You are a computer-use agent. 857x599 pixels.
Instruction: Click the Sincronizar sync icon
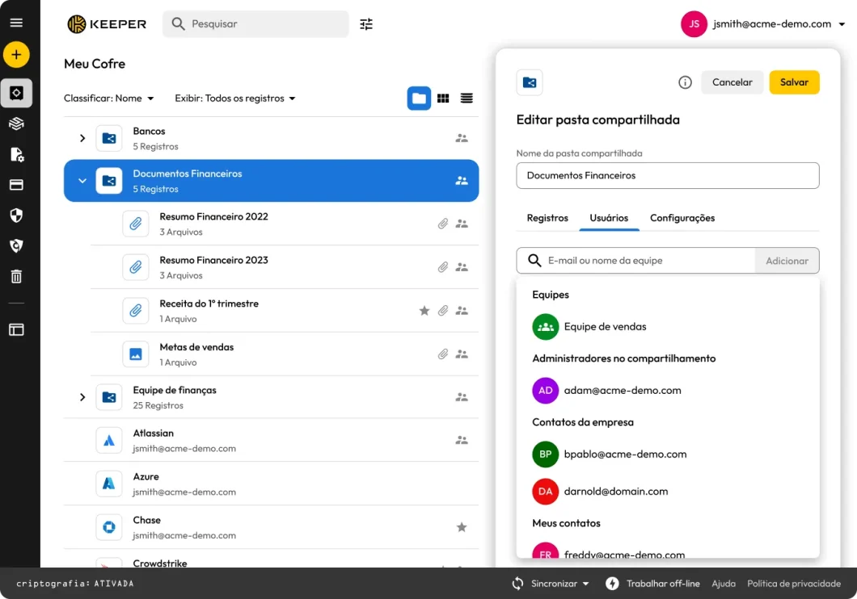(x=517, y=584)
